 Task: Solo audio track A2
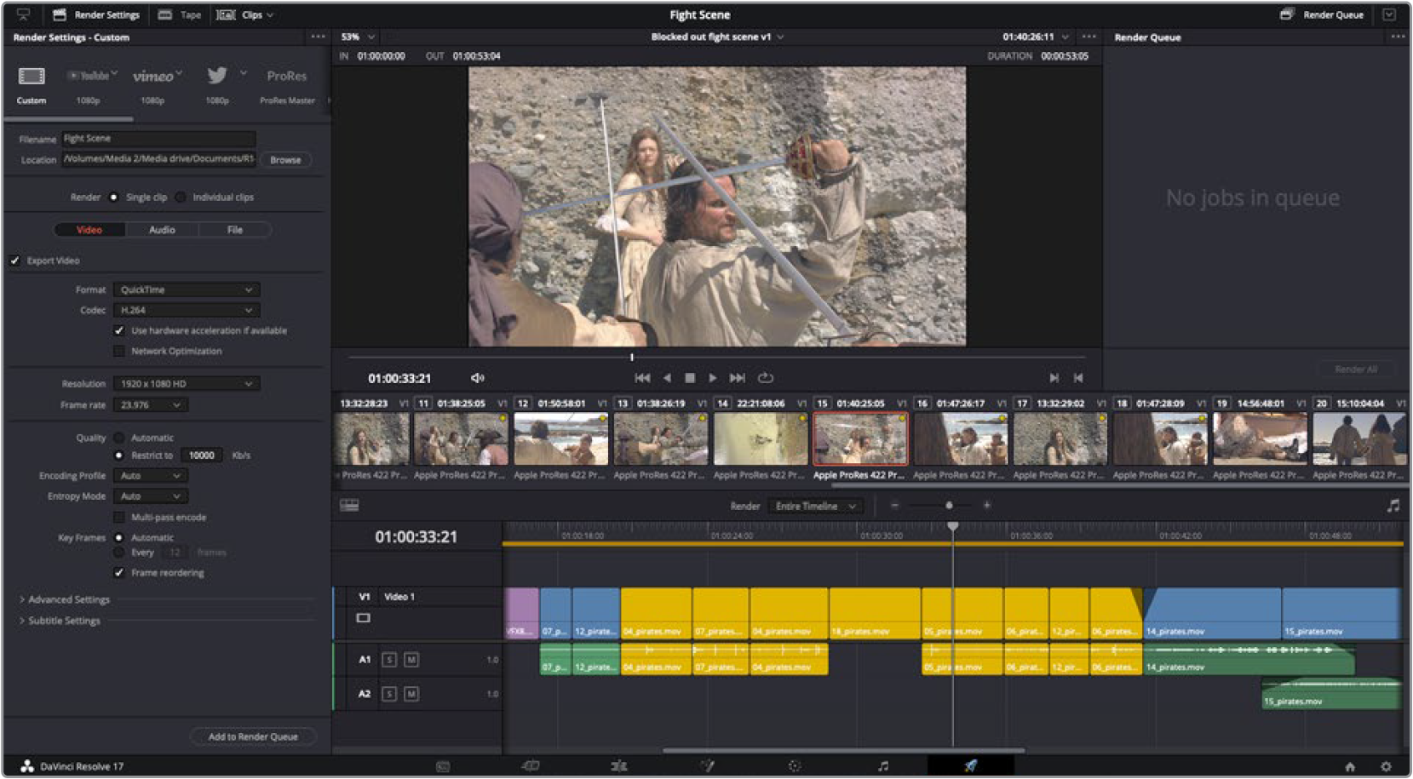point(389,694)
